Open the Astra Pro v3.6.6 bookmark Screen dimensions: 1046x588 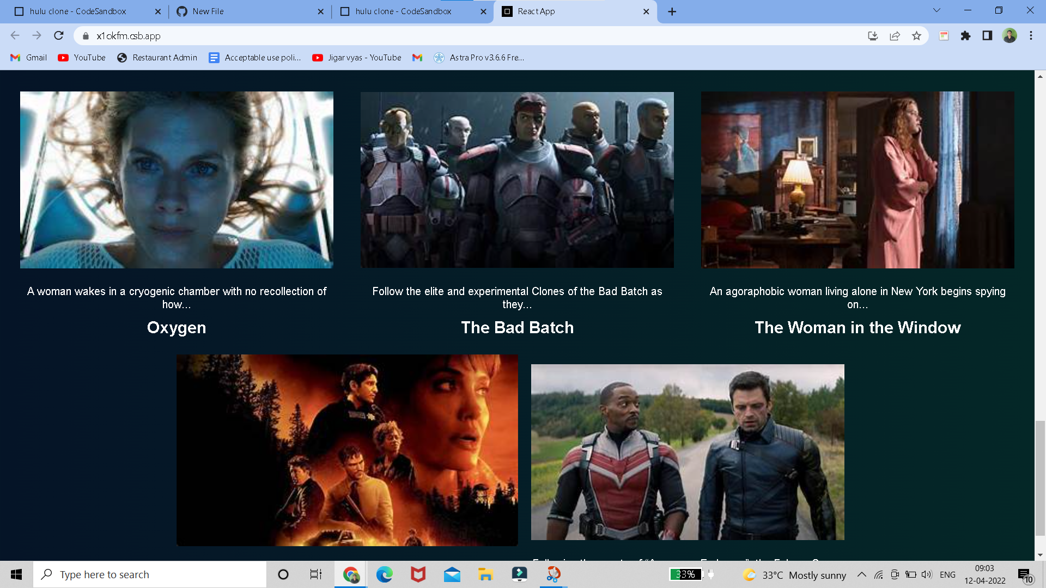click(478, 58)
